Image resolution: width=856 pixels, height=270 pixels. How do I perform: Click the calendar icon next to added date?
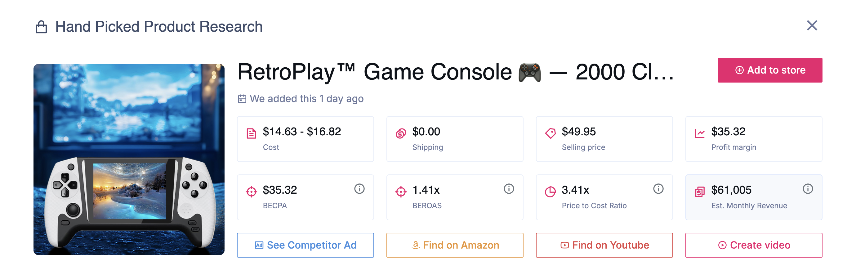tap(242, 98)
